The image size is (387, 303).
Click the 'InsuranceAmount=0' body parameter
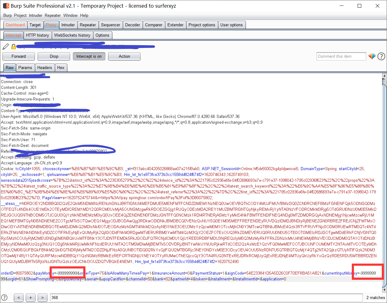[172, 273]
